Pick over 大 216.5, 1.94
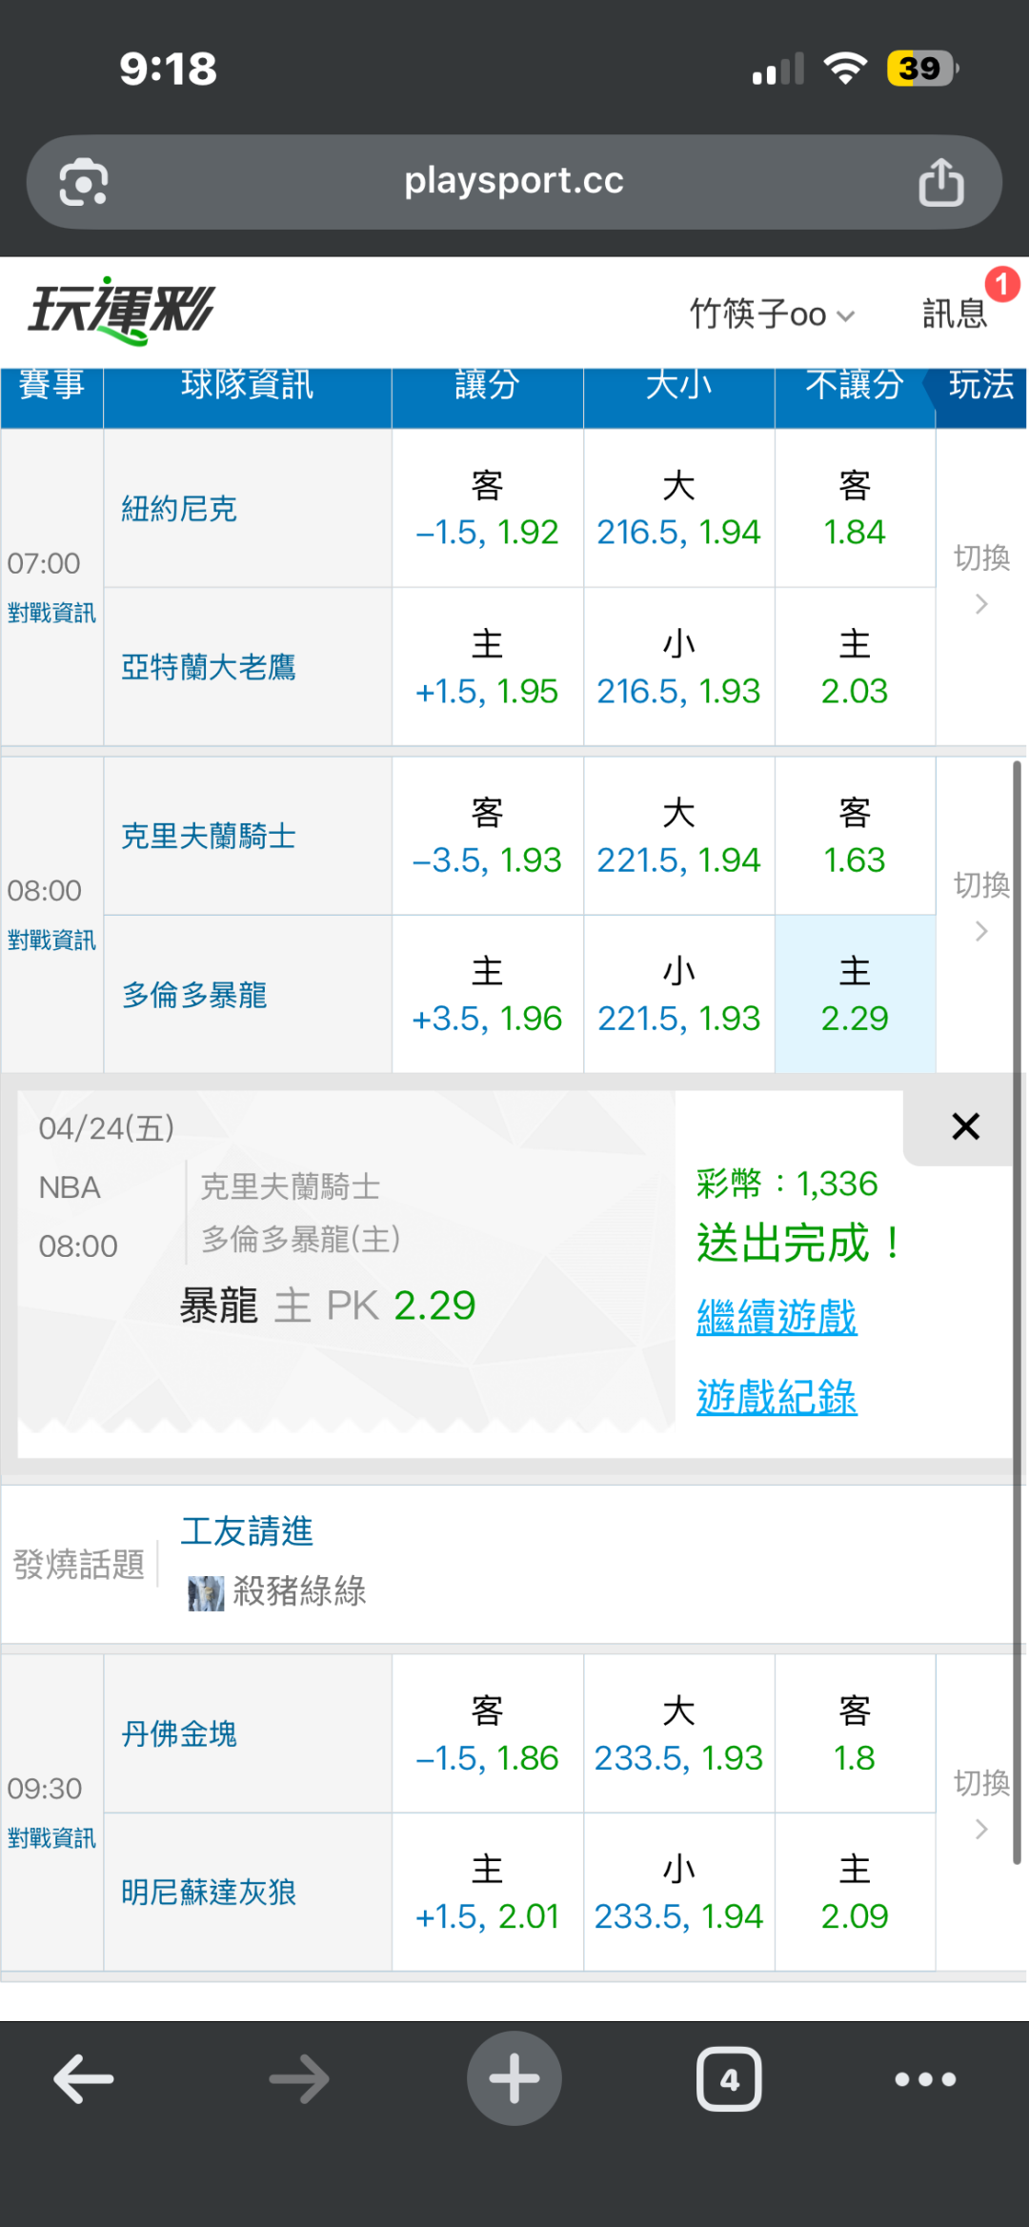The height and width of the screenshot is (2227, 1029). point(678,509)
